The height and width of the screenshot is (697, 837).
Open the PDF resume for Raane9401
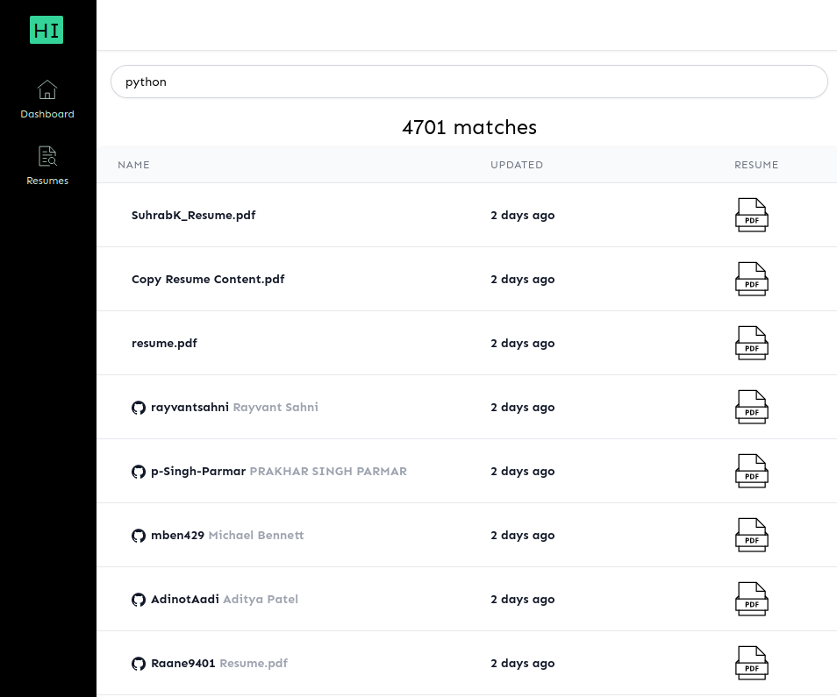tap(751, 663)
